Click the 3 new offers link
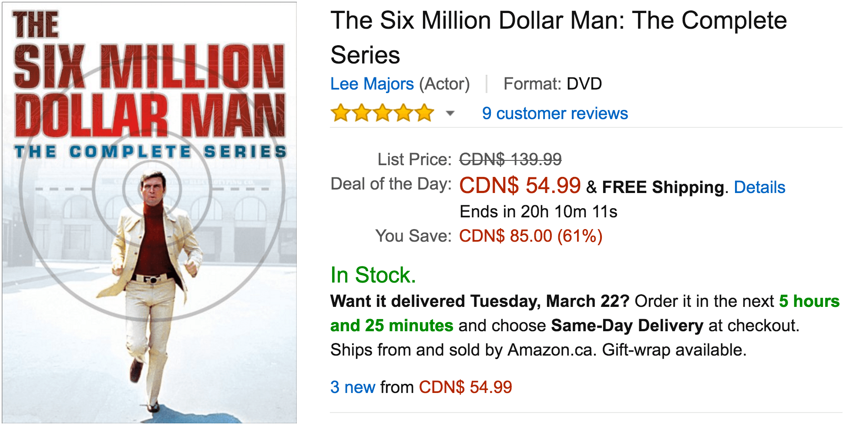Image resolution: width=846 pixels, height=426 pixels. tap(352, 386)
